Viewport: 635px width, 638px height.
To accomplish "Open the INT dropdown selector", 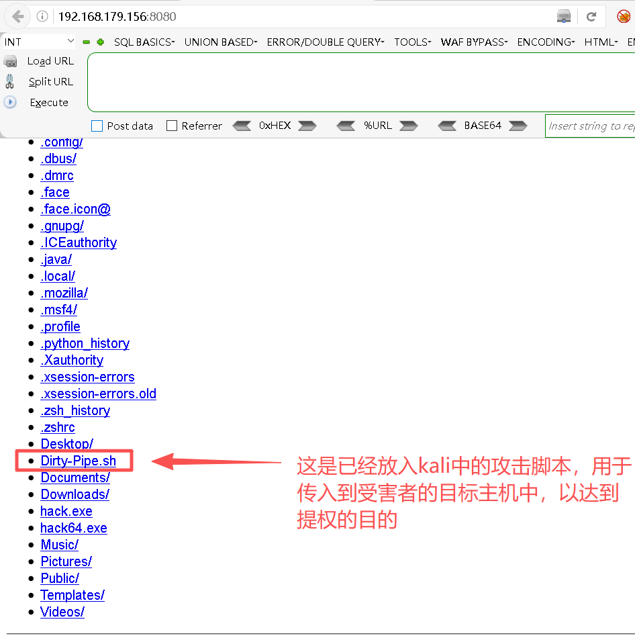I will coord(39,42).
